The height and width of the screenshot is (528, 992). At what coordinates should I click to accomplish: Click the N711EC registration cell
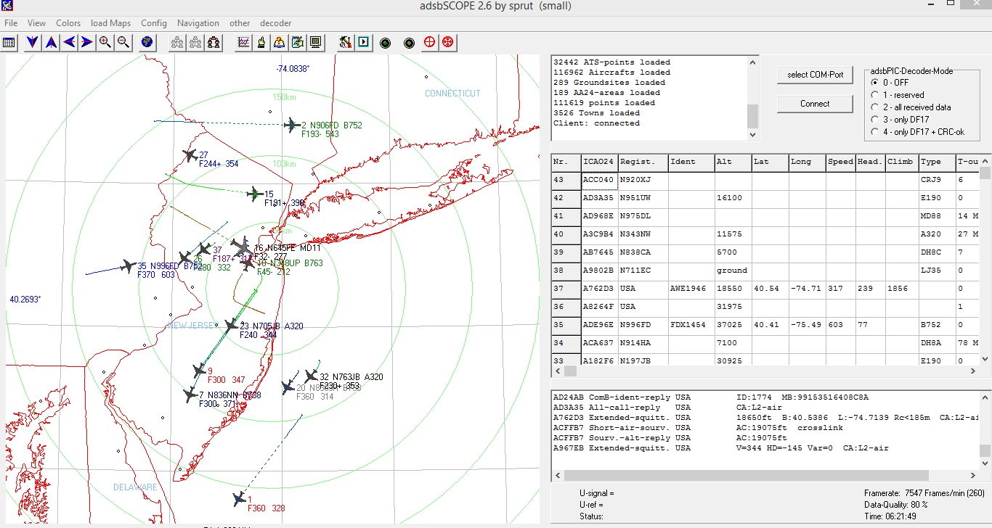643,271
